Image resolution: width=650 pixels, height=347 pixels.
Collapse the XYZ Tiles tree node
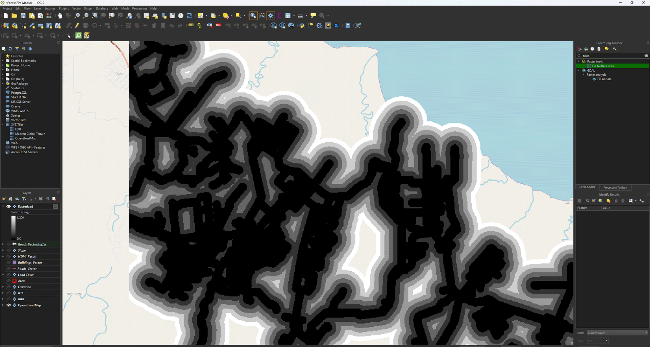point(3,124)
